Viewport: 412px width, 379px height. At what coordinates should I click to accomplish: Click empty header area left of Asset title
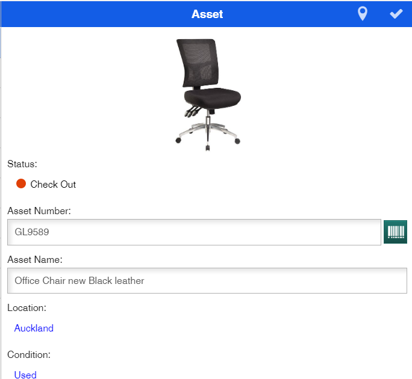(95, 14)
